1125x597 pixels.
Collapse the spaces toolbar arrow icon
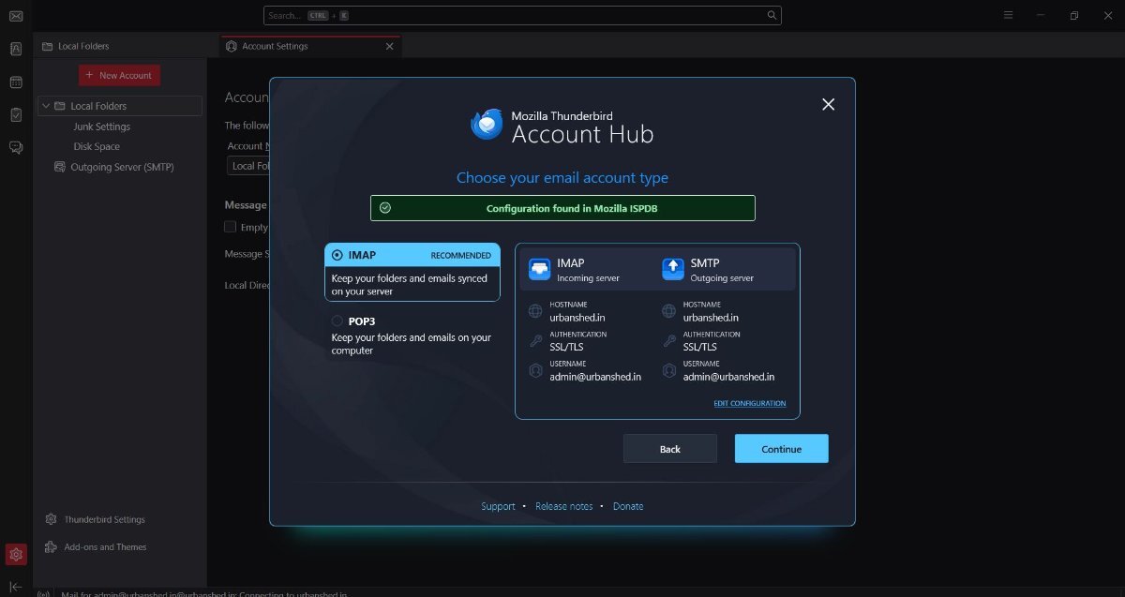(x=16, y=587)
